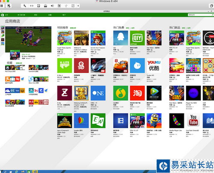Search apps using the Store search box
The image size is (214, 173).
(200, 15)
